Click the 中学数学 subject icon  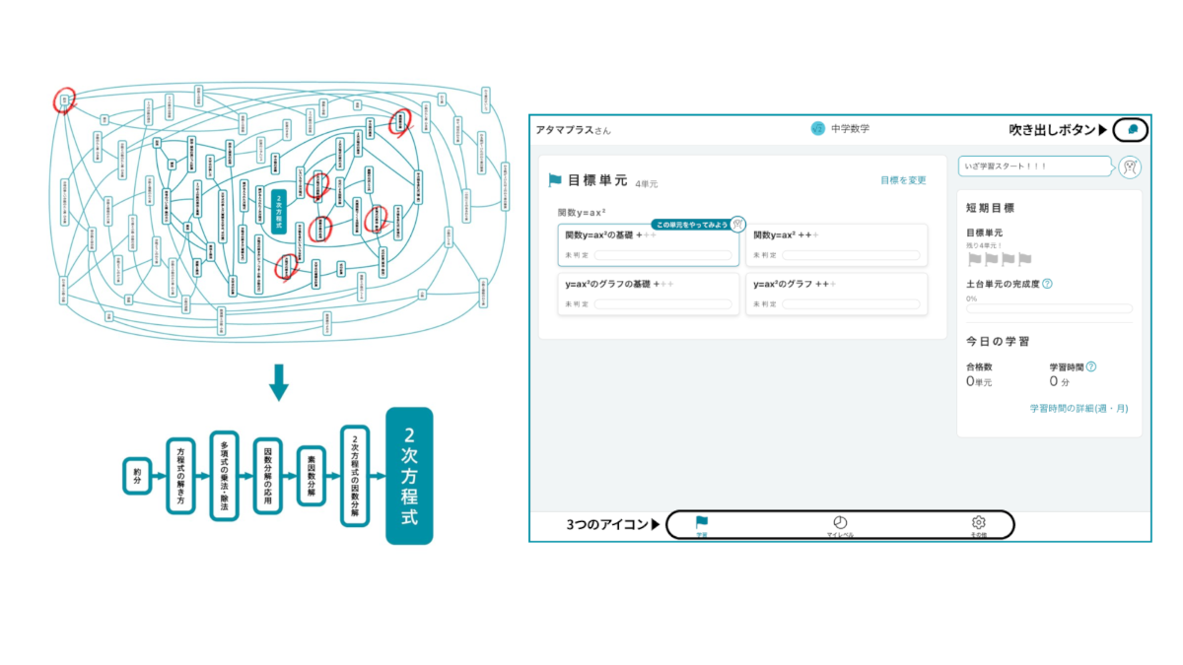(x=817, y=129)
